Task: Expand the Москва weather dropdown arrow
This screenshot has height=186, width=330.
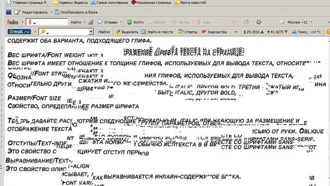Action: pyautogui.click(x=311, y=22)
